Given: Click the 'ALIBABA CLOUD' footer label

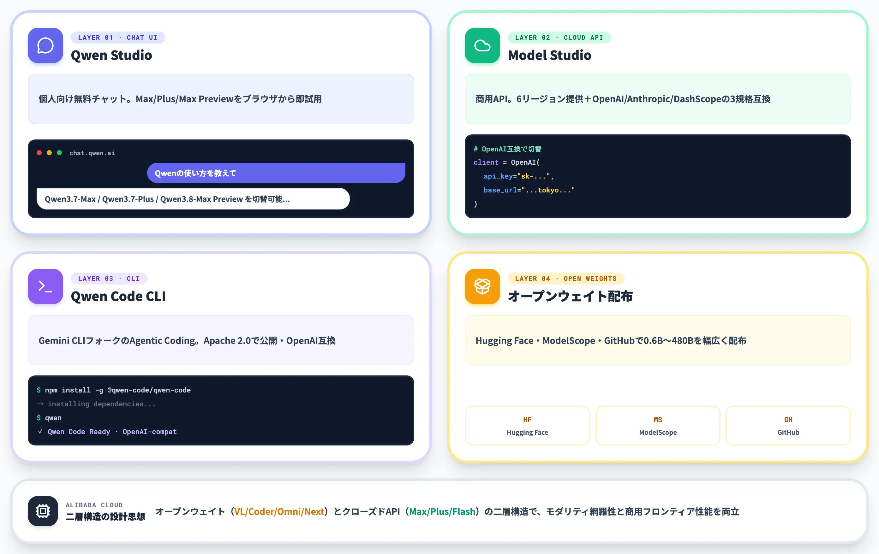Looking at the screenshot, I should (94, 505).
